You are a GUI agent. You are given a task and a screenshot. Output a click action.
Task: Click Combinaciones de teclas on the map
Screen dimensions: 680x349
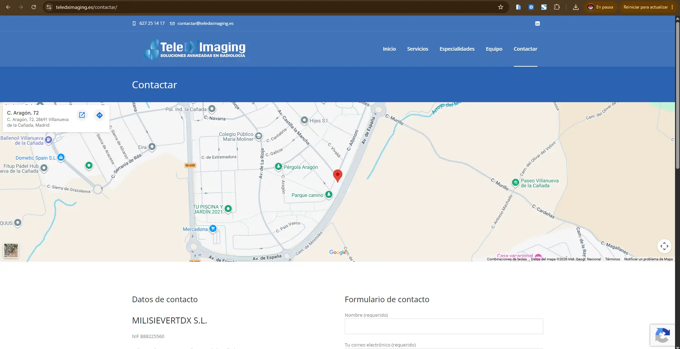coord(507,259)
